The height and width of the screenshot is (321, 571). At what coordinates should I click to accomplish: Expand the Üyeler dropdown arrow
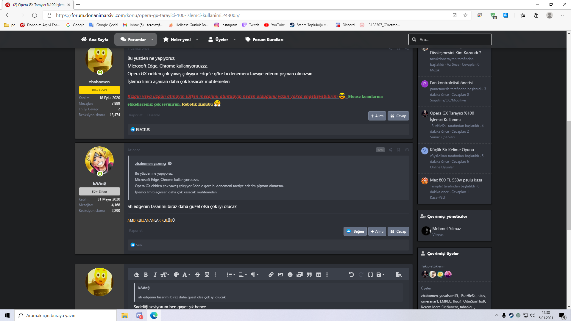235,40
